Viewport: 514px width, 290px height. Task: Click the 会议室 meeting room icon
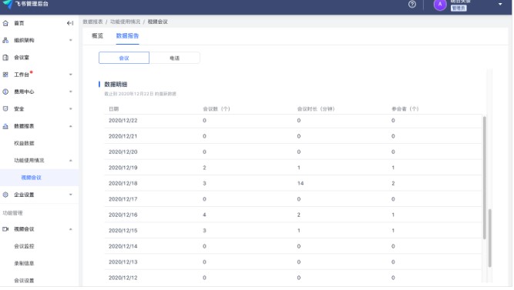(x=5, y=58)
